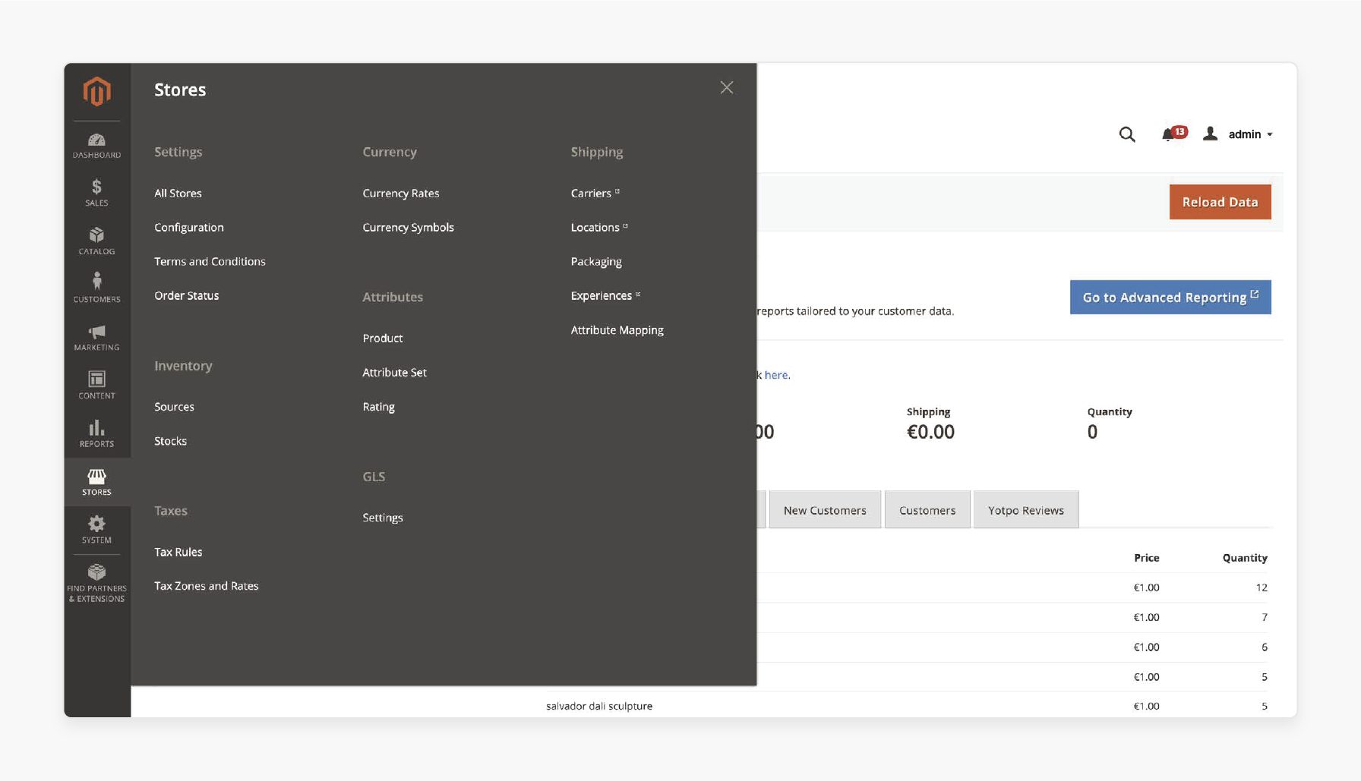
Task: Click the Magento logo icon
Action: 96,92
